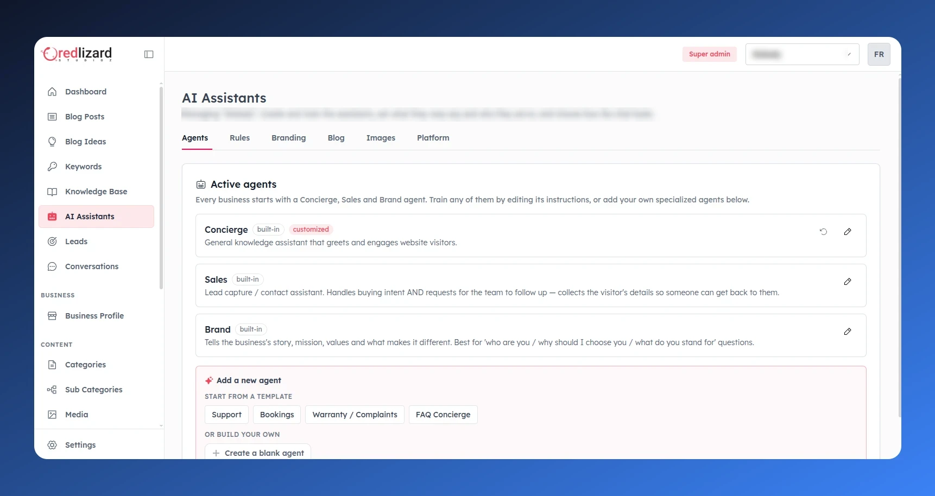Click the built-in tag on Sales
The width and height of the screenshot is (935, 496).
248,279
